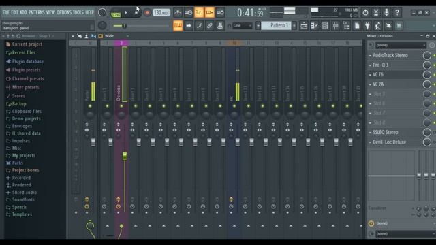Open the question mark help icon
436x245 pixels.
pos(397,12)
